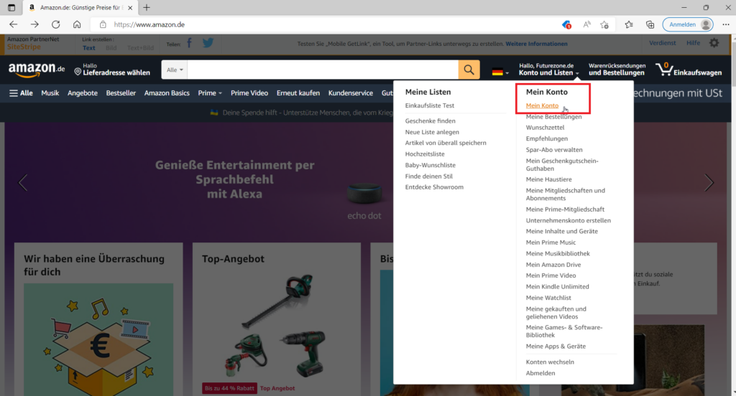The image size is (736, 396).
Task: Open Meine Apps & Geräte entry
Action: (556, 346)
